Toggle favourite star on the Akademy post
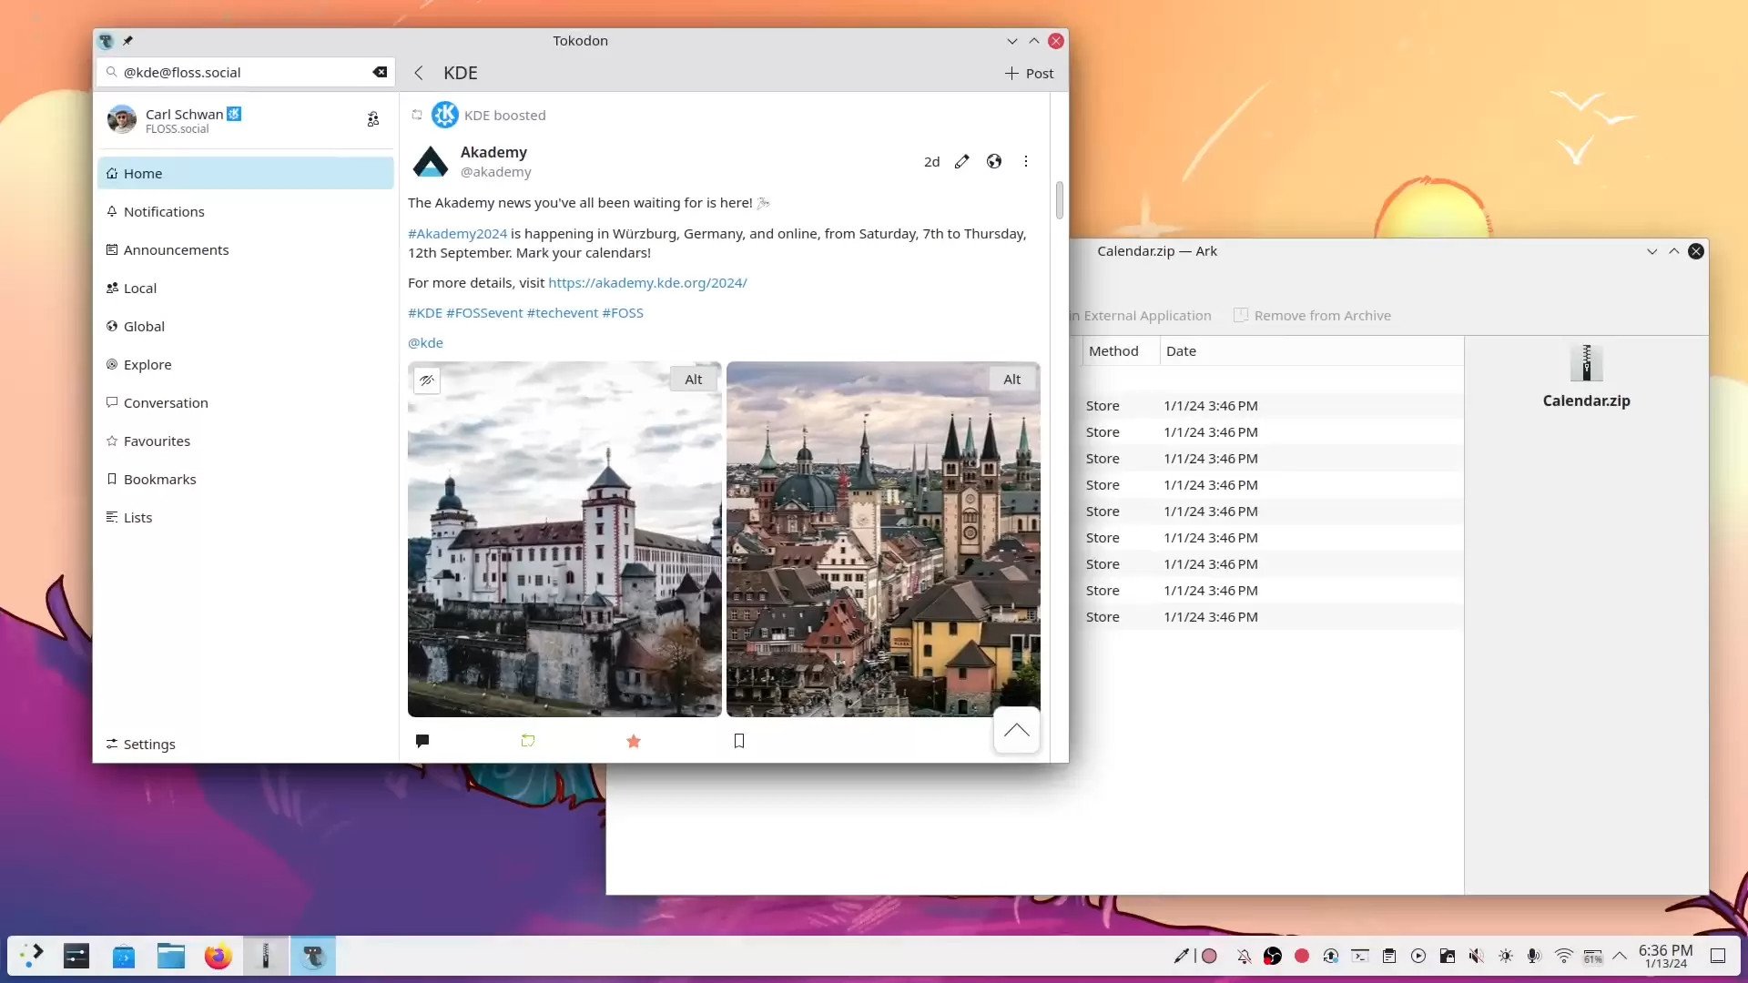1748x983 pixels. click(x=634, y=741)
